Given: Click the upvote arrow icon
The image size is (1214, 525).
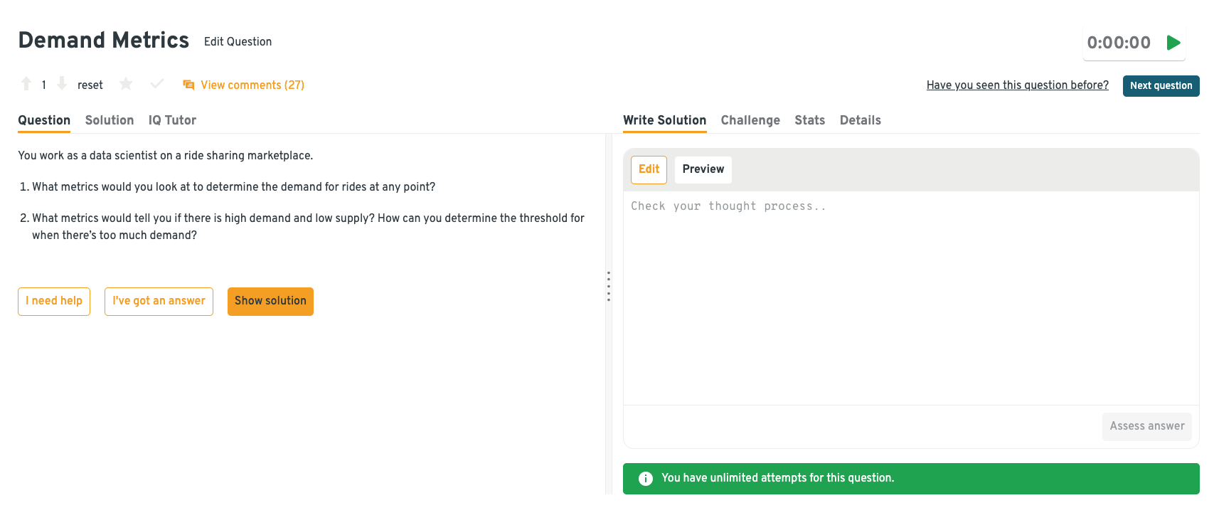Looking at the screenshot, I should tap(26, 84).
